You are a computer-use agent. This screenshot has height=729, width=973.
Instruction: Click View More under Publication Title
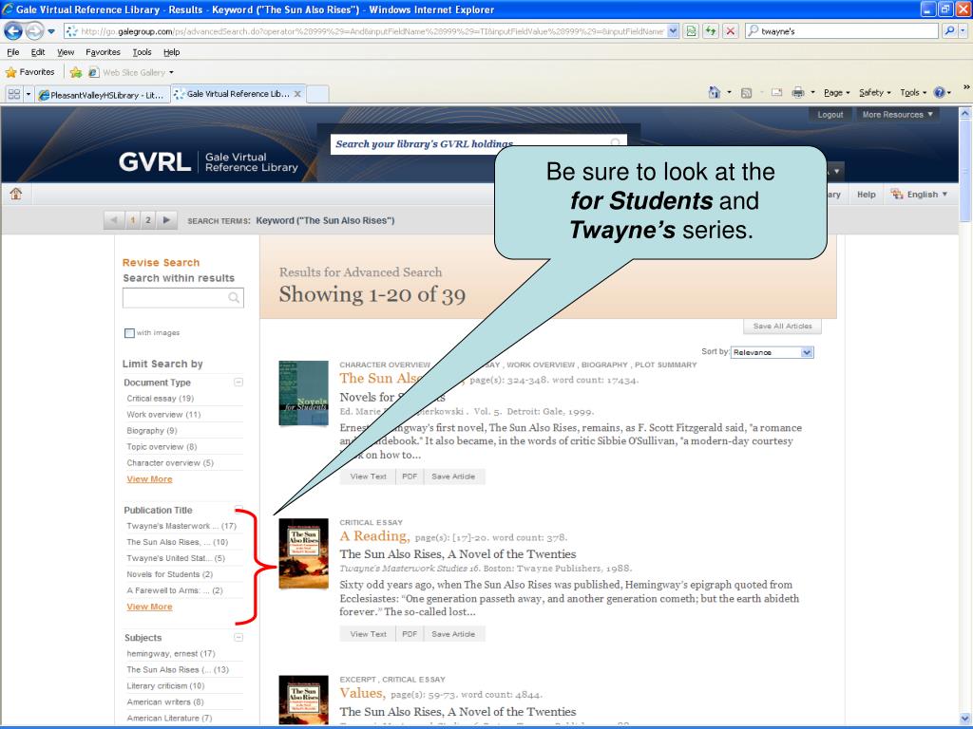pos(149,607)
